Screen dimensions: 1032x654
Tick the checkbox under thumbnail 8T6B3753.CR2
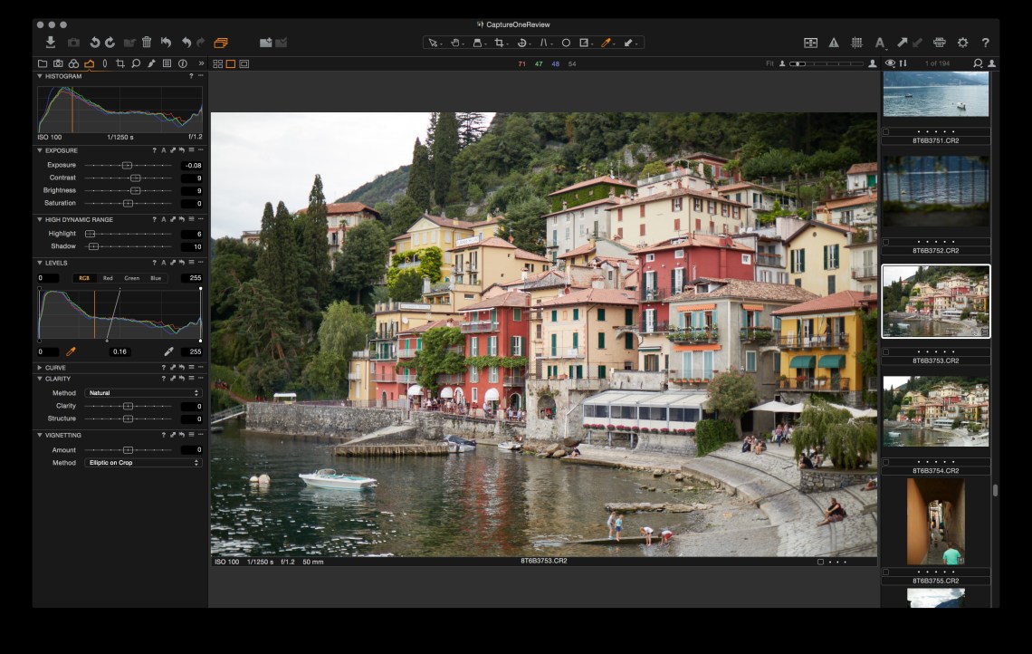tap(886, 352)
